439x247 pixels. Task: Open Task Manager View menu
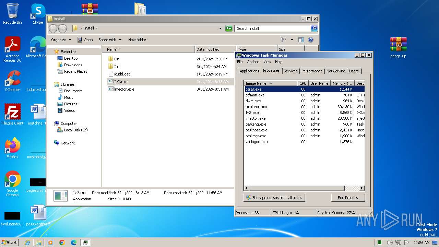(267, 62)
